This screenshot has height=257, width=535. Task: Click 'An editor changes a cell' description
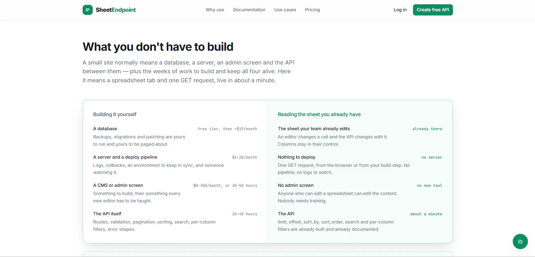[x=333, y=141]
